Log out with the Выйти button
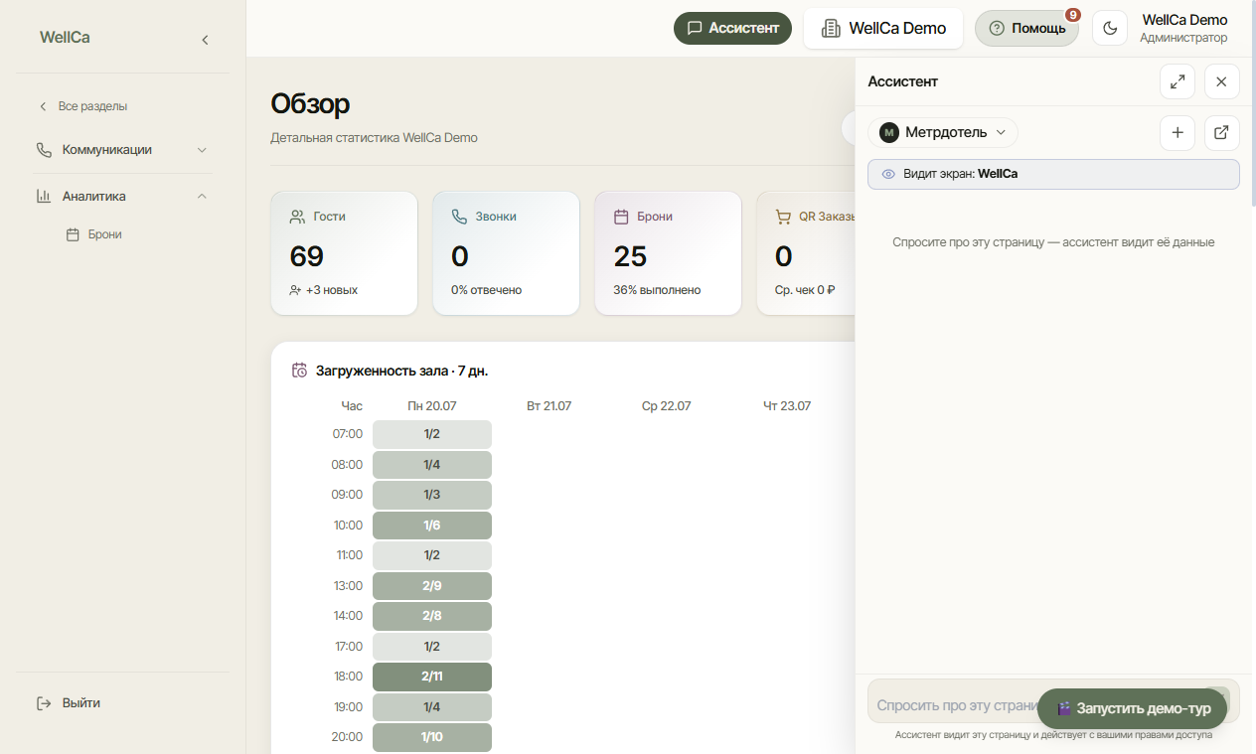 click(70, 703)
